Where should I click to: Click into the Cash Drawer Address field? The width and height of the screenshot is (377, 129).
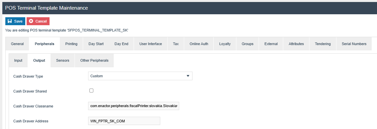point(124,121)
